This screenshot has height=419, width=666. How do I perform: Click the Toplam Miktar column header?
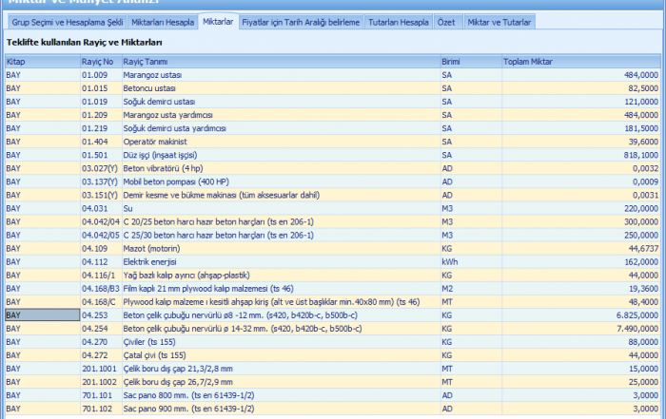pyautogui.click(x=580, y=61)
